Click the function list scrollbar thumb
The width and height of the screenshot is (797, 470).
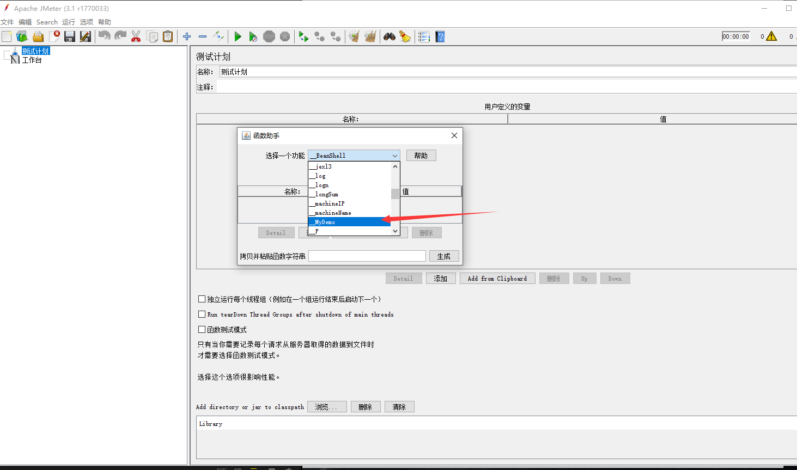395,194
